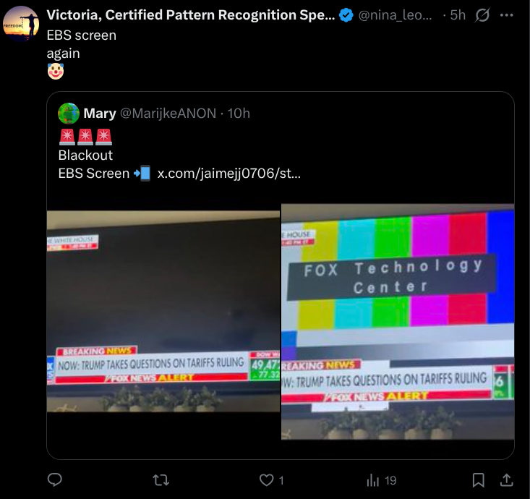Click the 'Blackout' text in quoted tweet

(85, 155)
